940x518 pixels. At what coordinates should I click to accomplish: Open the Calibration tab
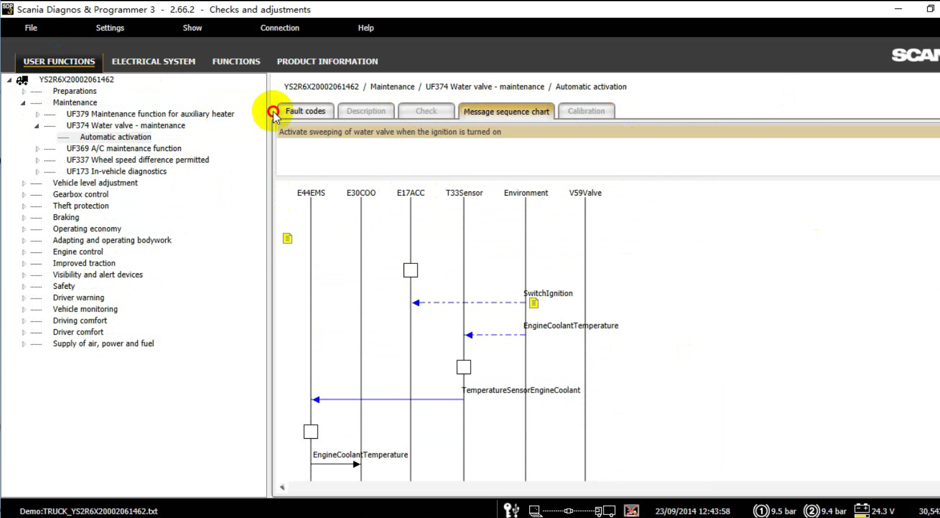[x=586, y=111]
